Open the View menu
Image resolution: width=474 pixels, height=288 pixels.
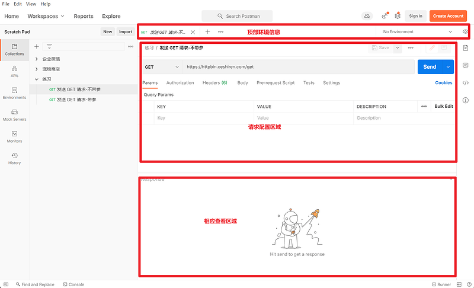coord(31,4)
